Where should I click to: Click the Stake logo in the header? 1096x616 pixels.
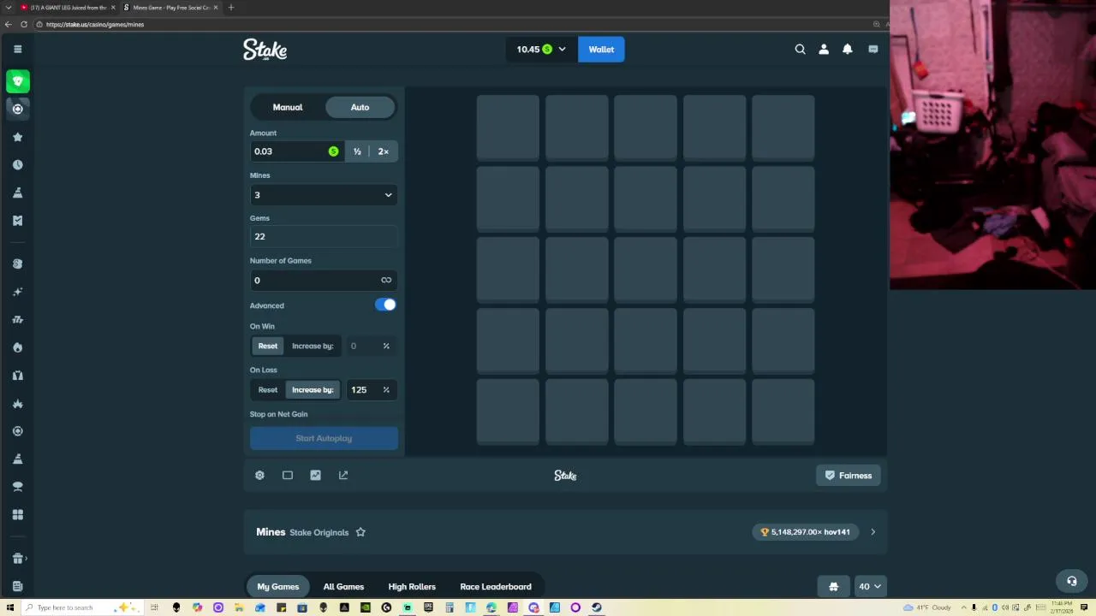(265, 50)
